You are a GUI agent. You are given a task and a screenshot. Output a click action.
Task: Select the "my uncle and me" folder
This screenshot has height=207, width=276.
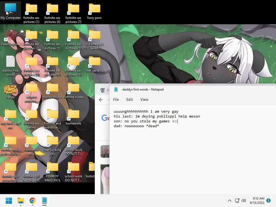tap(11, 119)
